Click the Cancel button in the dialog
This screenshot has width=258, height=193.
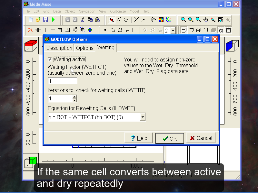(x=201, y=138)
